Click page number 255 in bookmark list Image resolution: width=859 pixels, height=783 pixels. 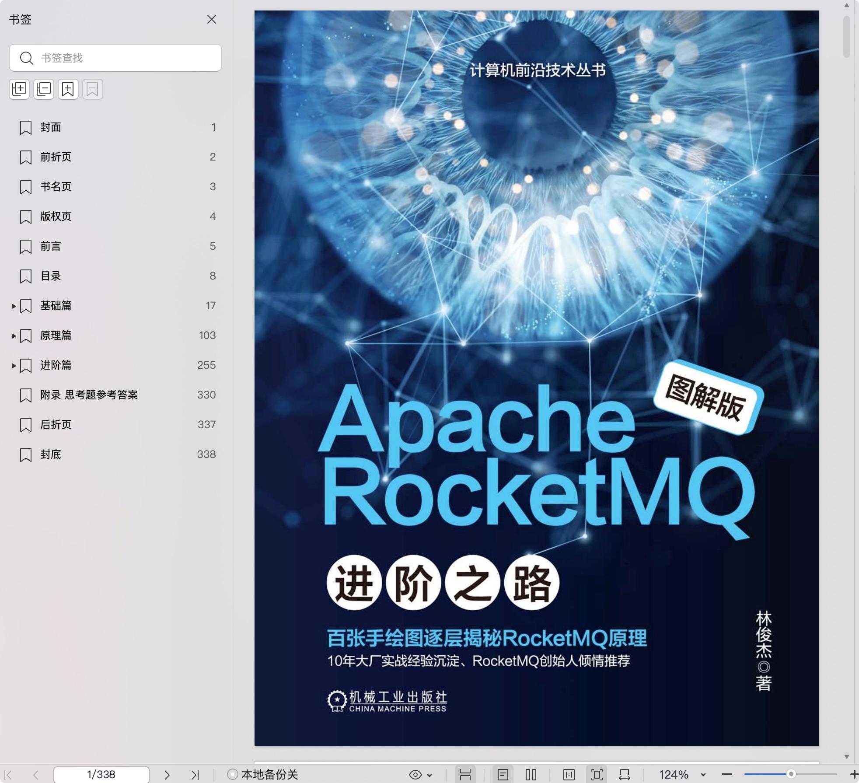pyautogui.click(x=206, y=365)
